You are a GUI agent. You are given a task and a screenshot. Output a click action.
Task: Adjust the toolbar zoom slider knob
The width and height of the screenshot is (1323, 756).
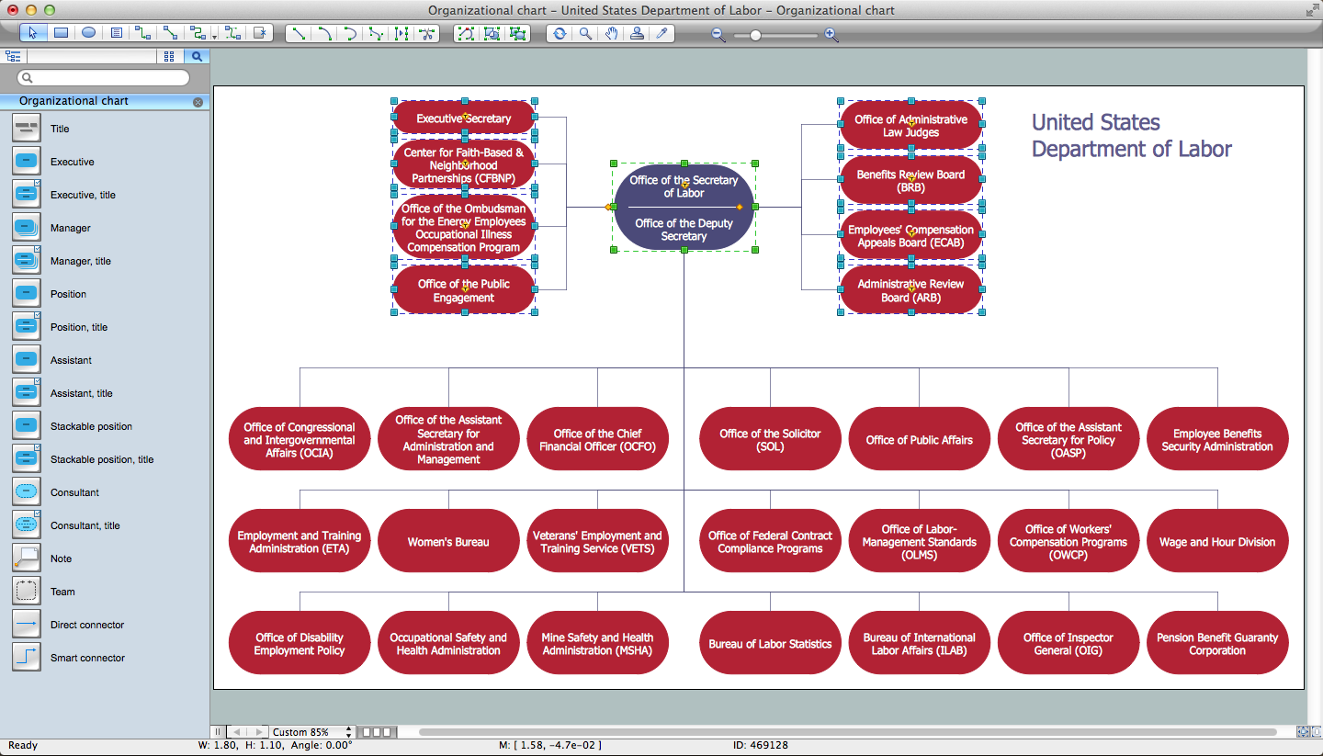tap(755, 35)
